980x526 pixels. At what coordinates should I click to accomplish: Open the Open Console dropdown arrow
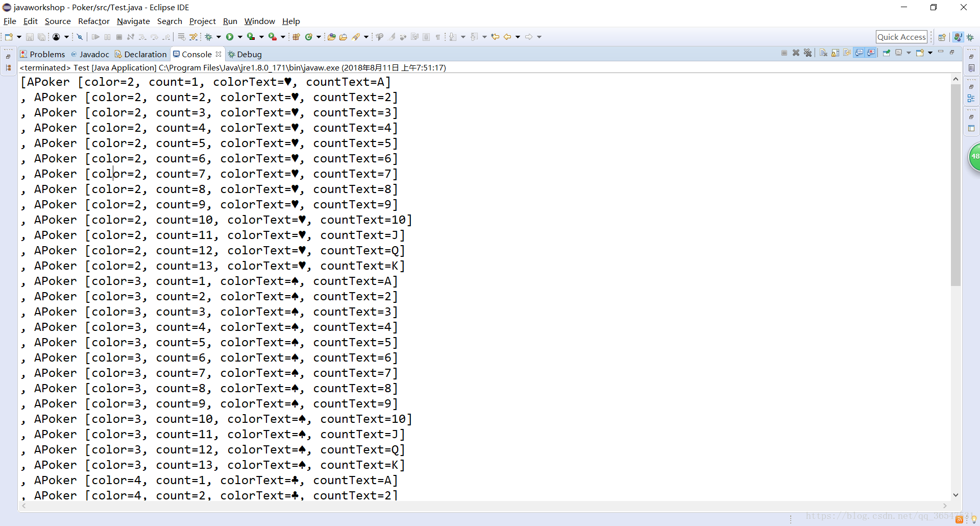(x=930, y=53)
